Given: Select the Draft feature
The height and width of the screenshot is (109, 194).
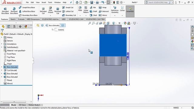Looking at the screenshot, I should click(x=93, y=12).
